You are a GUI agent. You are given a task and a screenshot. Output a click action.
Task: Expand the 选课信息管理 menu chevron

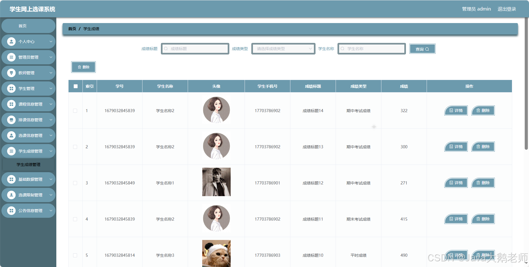(51, 135)
